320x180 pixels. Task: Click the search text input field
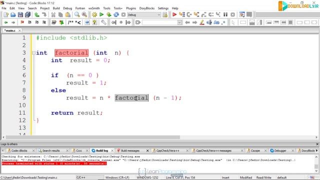159,22
